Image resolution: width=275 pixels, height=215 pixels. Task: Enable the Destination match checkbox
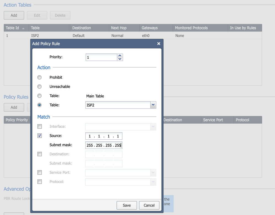[x=40, y=154]
